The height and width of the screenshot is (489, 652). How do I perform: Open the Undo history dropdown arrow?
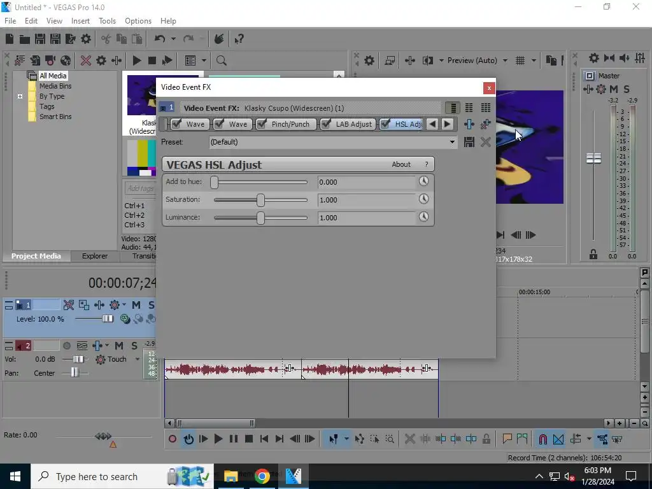[x=173, y=39]
